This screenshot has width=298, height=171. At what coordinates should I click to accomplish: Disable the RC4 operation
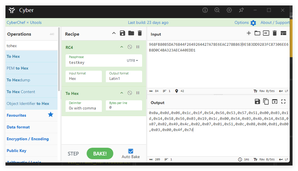click(130, 47)
